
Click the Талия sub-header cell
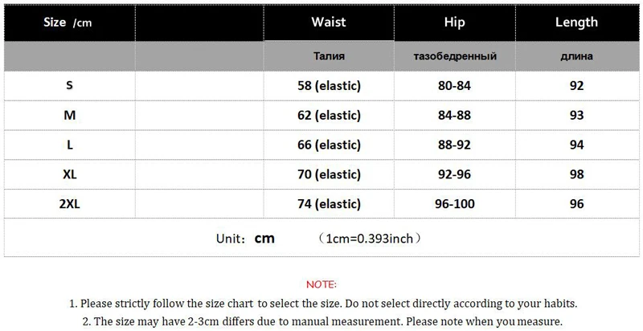tap(328, 56)
